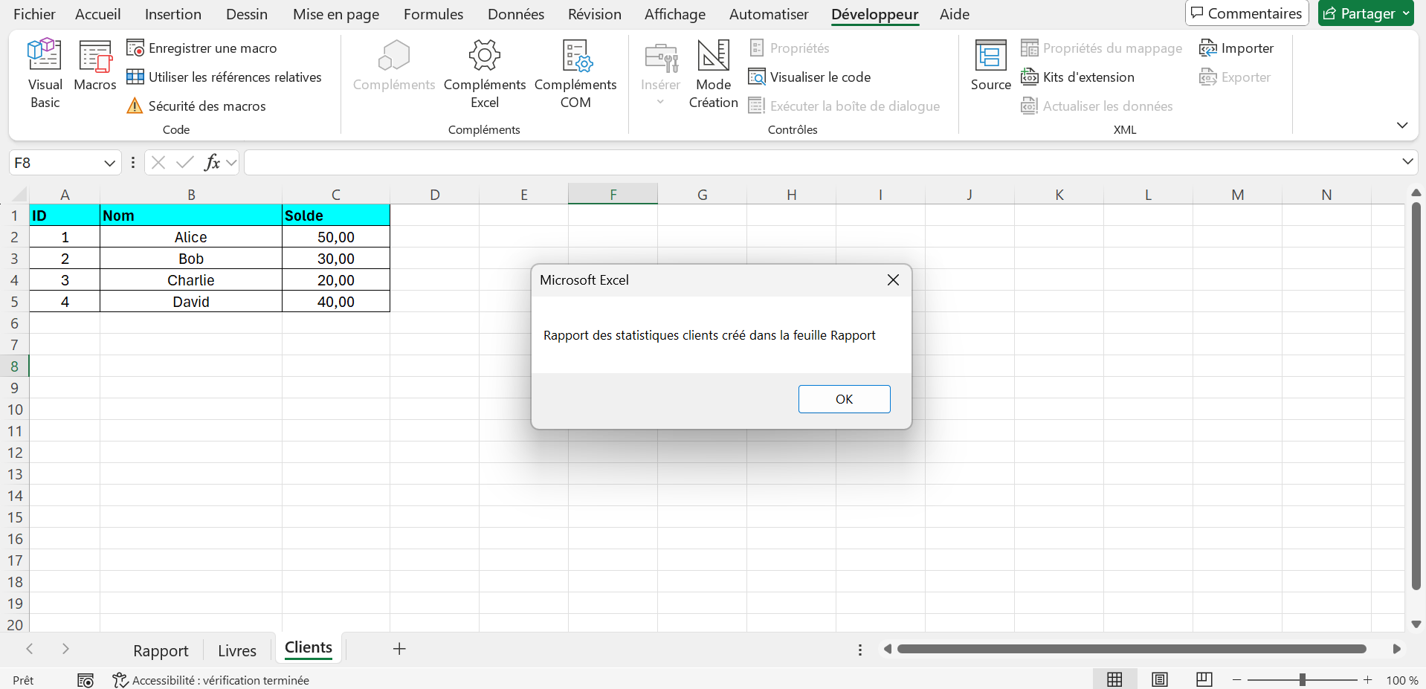
Task: Add a new sheet with plus button
Action: [x=399, y=649]
